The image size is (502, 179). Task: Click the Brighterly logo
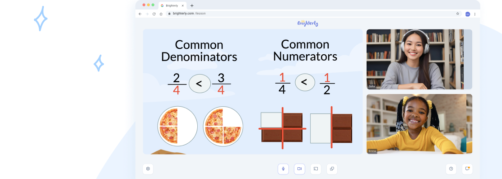308,23
